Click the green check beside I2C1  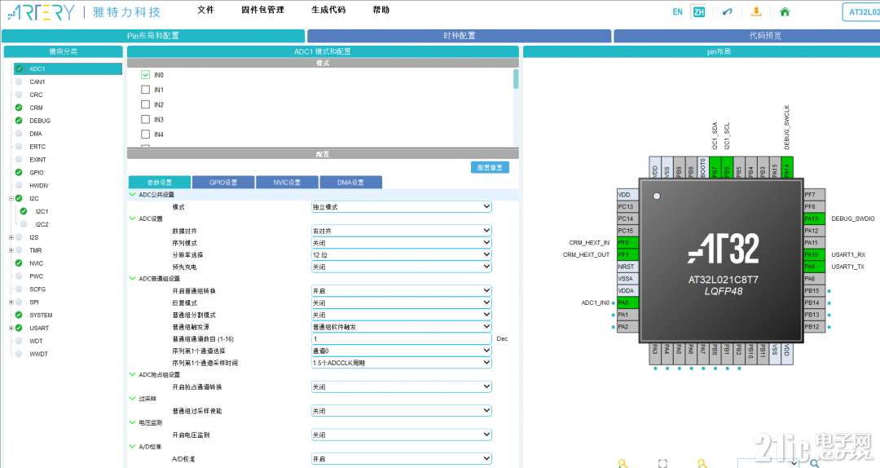coord(24,211)
